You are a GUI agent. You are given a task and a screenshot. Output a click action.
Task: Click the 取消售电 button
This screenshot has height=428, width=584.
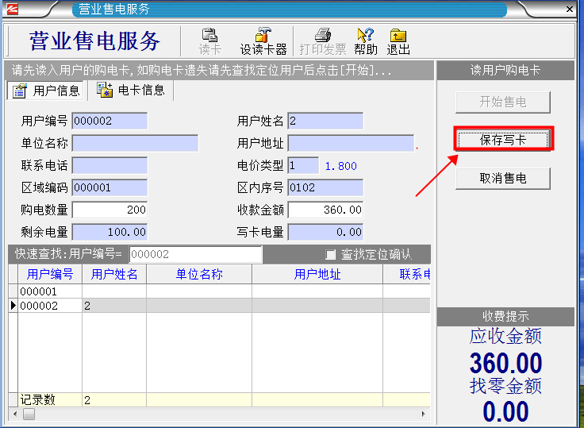tap(502, 178)
